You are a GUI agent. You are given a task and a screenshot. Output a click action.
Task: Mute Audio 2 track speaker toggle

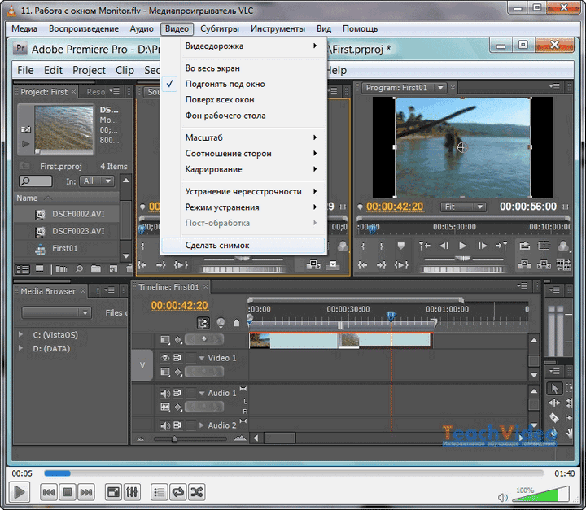[164, 425]
